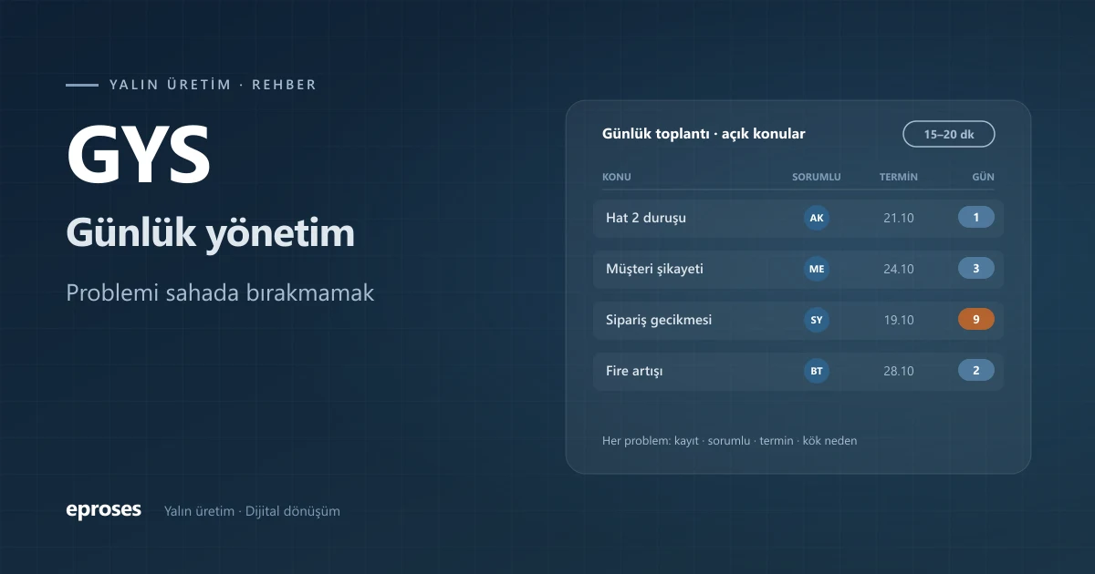
Task: Click the SY avatar badge
Action: point(817,320)
